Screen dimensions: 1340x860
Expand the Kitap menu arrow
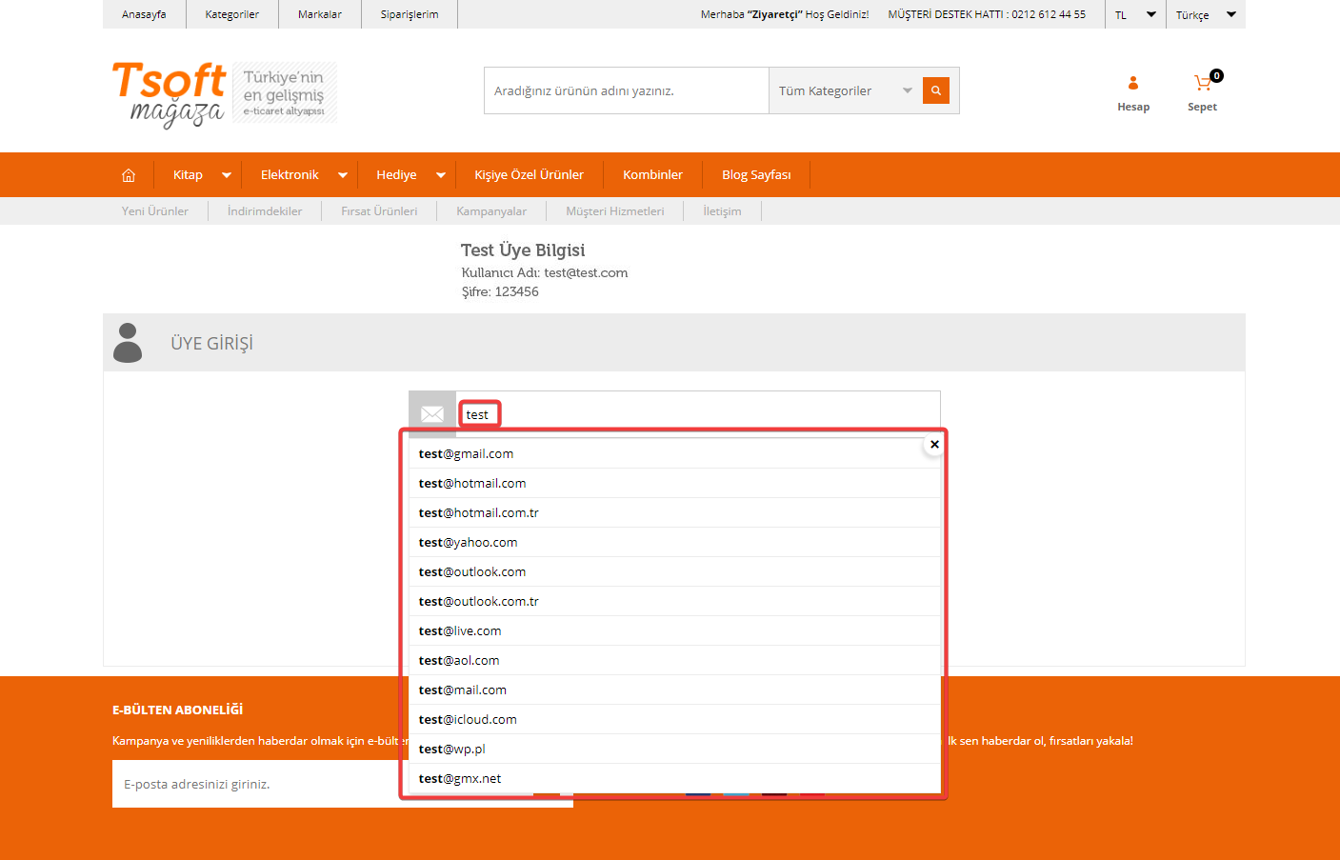coord(227,175)
